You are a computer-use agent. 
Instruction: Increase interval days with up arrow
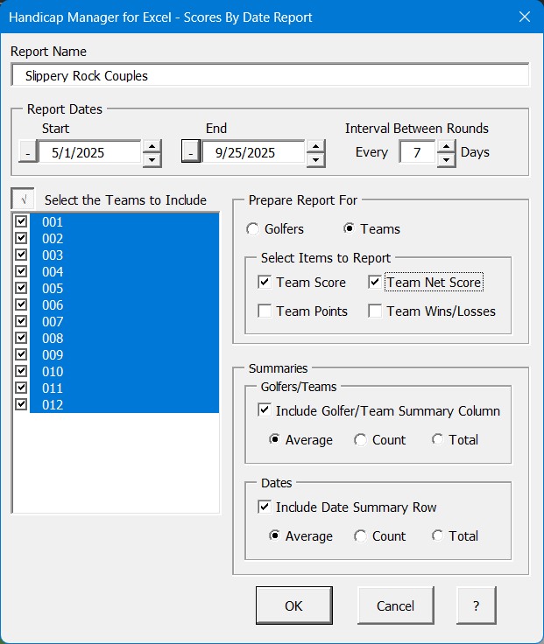tap(446, 146)
